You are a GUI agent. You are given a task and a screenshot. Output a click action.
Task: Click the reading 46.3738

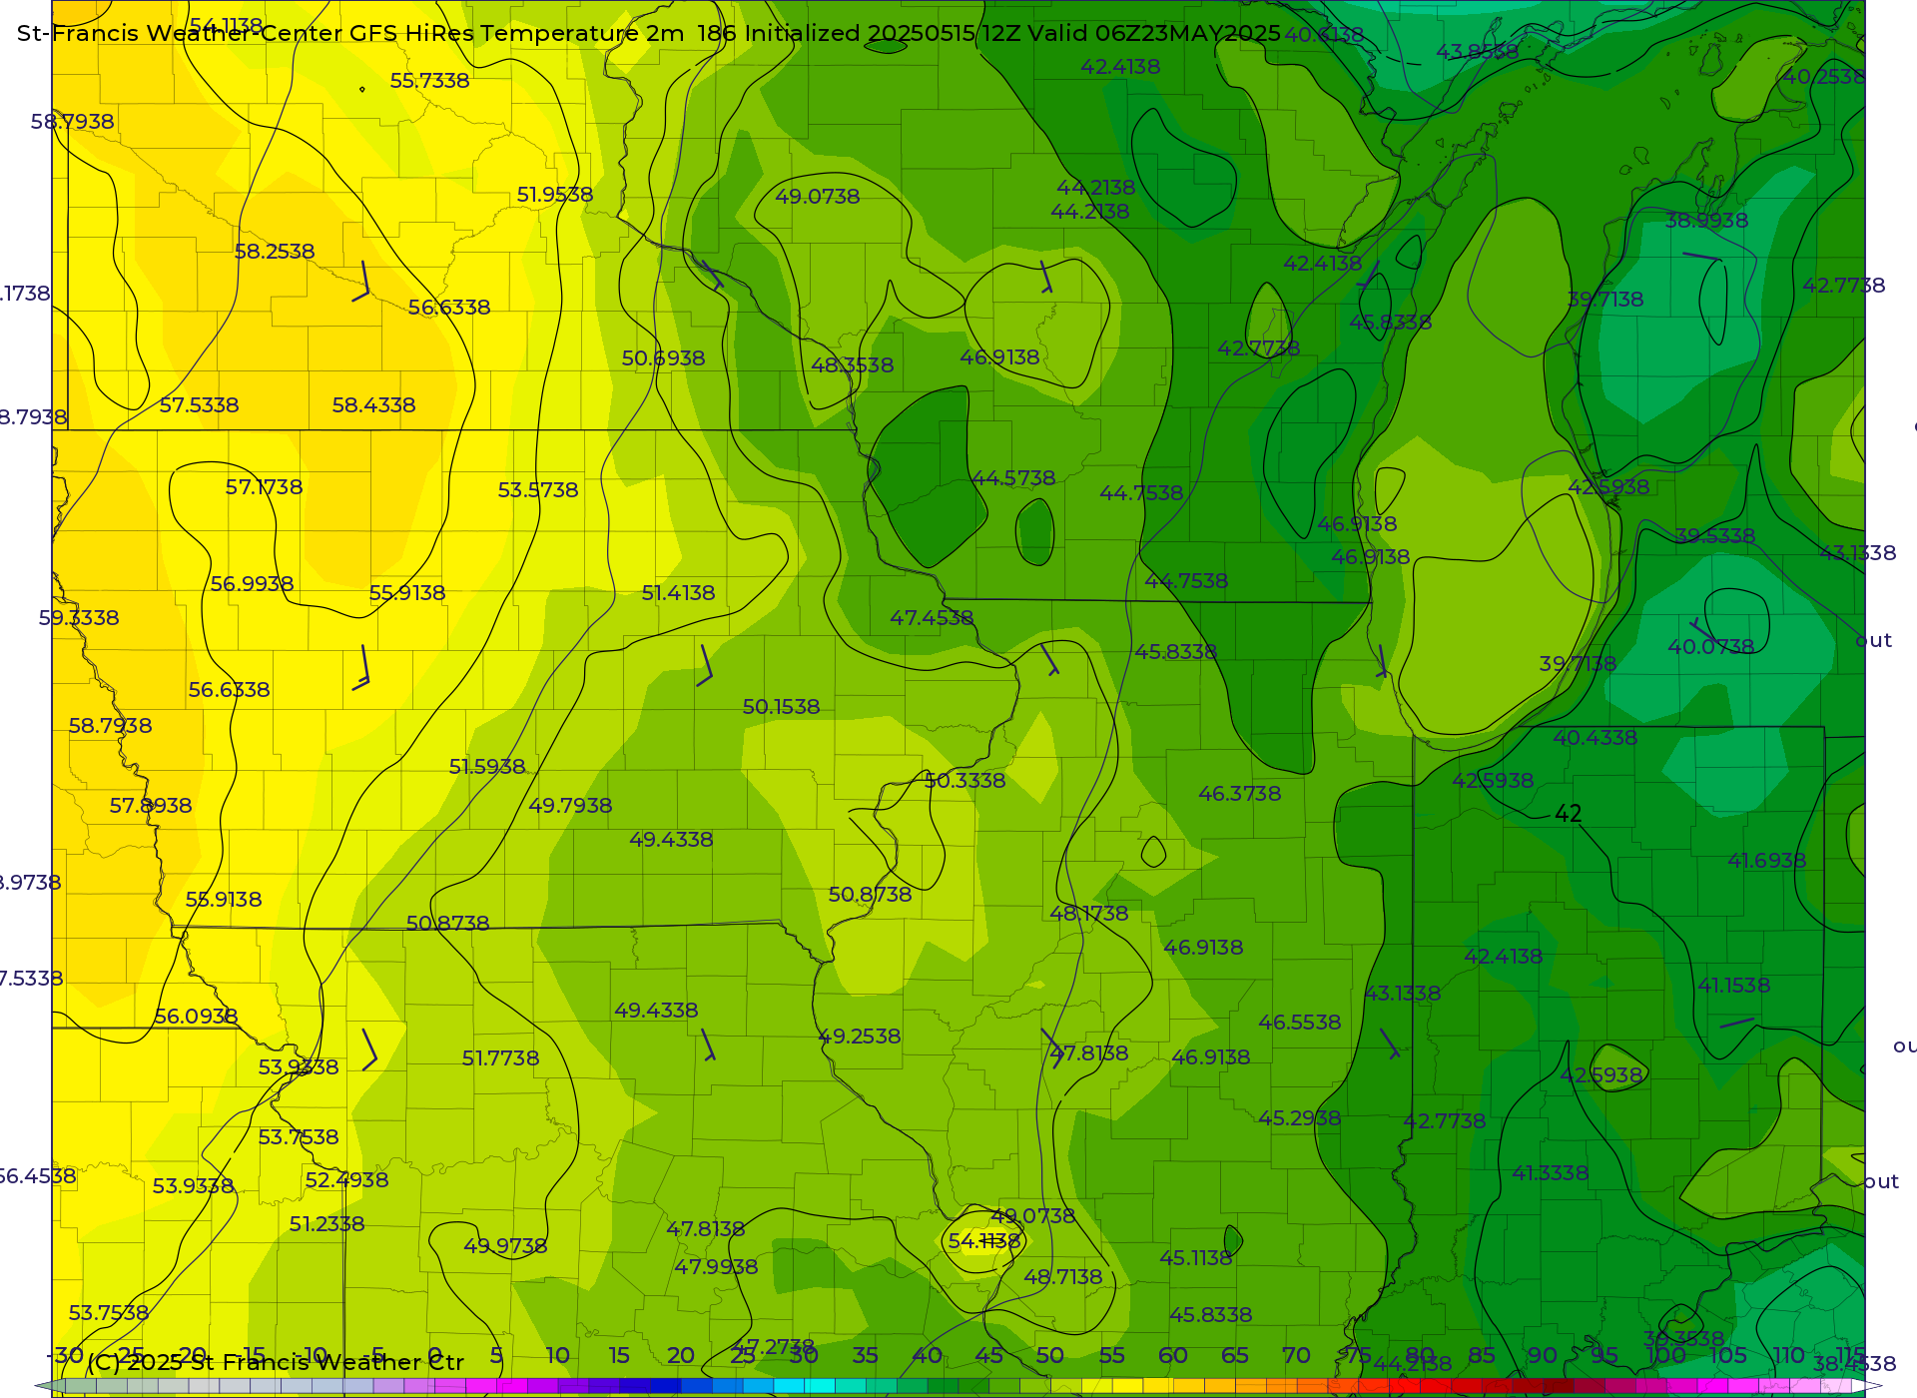pos(1239,794)
